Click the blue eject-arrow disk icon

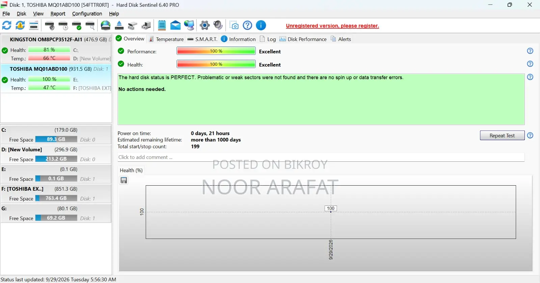tap(119, 25)
